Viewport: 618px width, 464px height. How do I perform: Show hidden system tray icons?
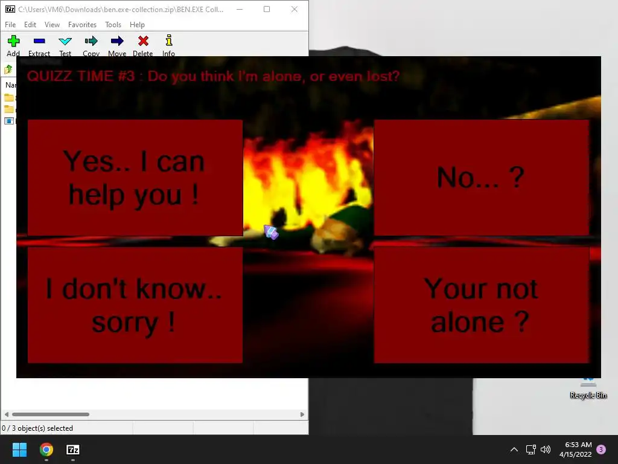coord(514,449)
